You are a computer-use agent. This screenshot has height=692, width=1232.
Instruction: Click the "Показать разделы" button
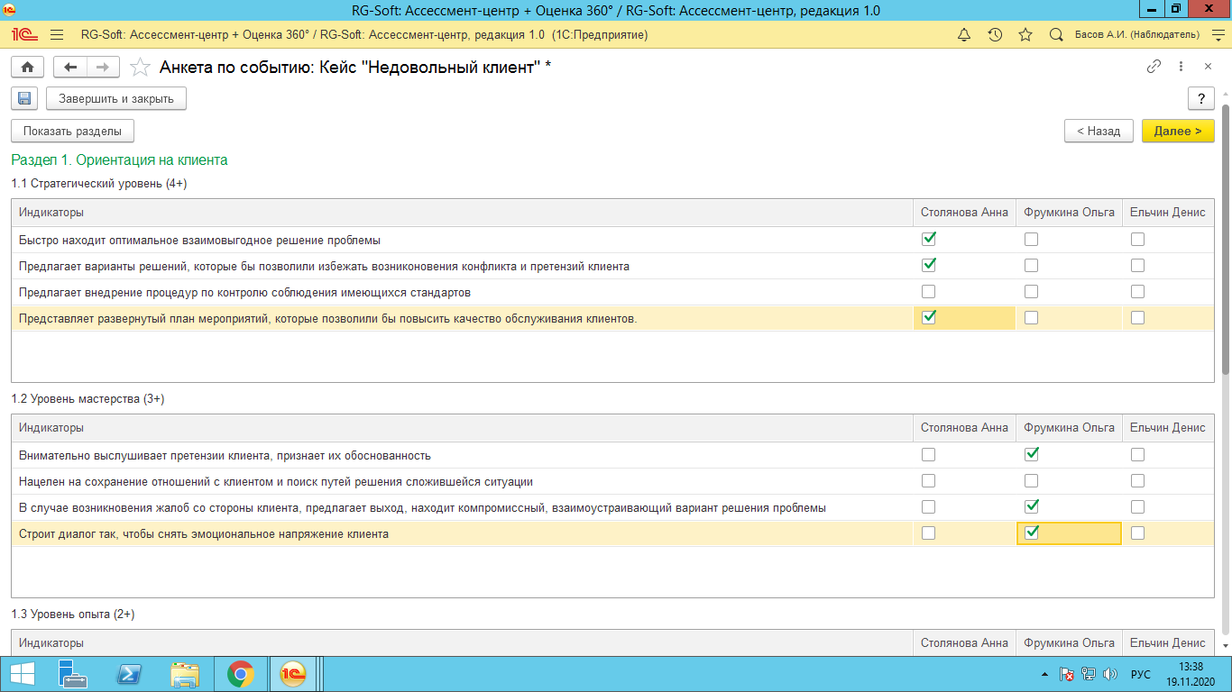click(x=72, y=131)
